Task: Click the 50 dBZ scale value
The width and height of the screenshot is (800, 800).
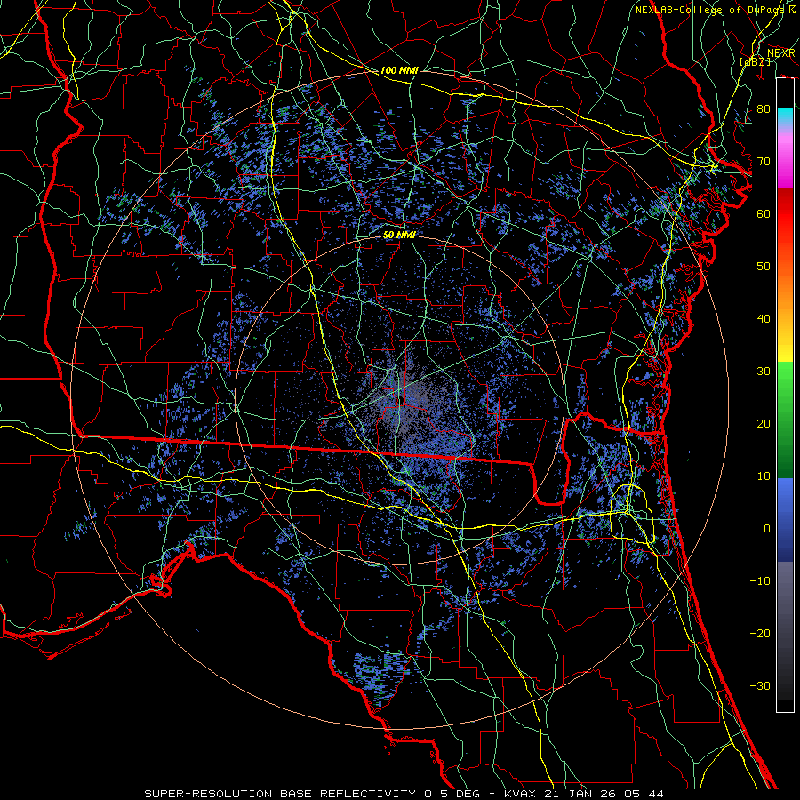Action: [x=764, y=267]
